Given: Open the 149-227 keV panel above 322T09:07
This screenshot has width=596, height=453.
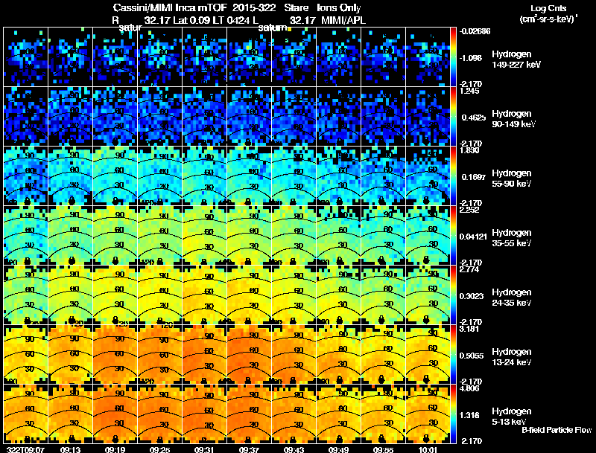Looking at the screenshot, I should [25, 57].
